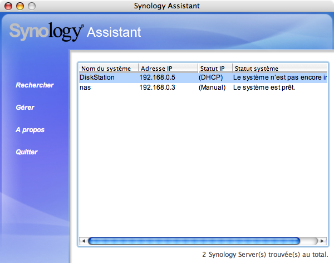Click the Statut IP column header
The height and width of the screenshot is (263, 334).
(x=215, y=69)
